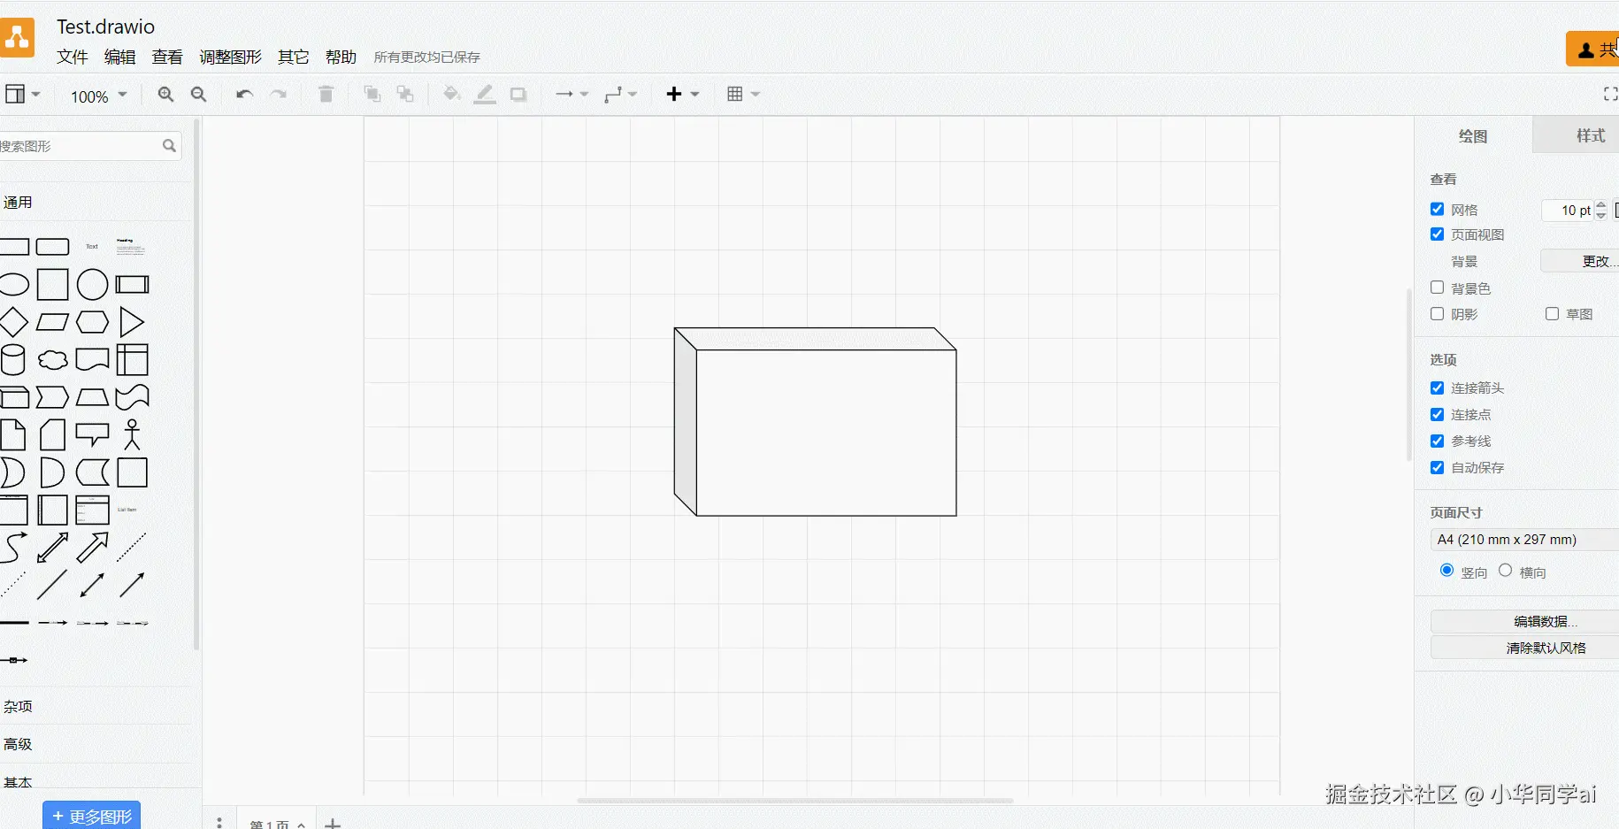Click the send to back icon

[x=405, y=94]
